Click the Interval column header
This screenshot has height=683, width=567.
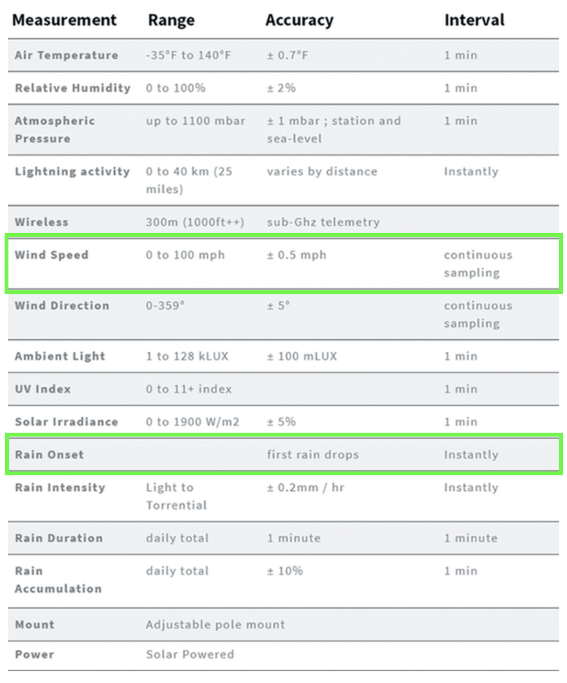(474, 20)
